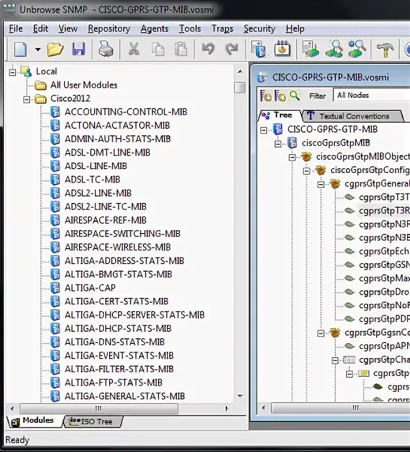The height and width of the screenshot is (452, 410).
Task: Click the All User Modules folder icon
Action: (40, 85)
